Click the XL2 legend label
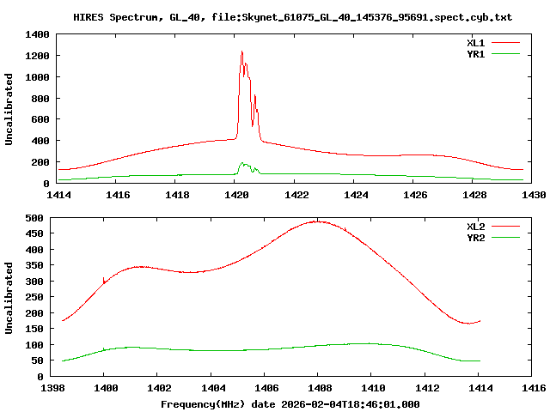The width and height of the screenshot is (550, 412). 476,226
